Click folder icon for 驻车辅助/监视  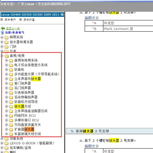(x=6, y=148)
